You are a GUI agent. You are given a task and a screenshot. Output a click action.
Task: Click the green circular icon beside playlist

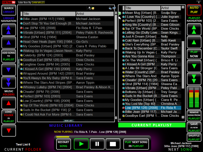coord(120,13)
